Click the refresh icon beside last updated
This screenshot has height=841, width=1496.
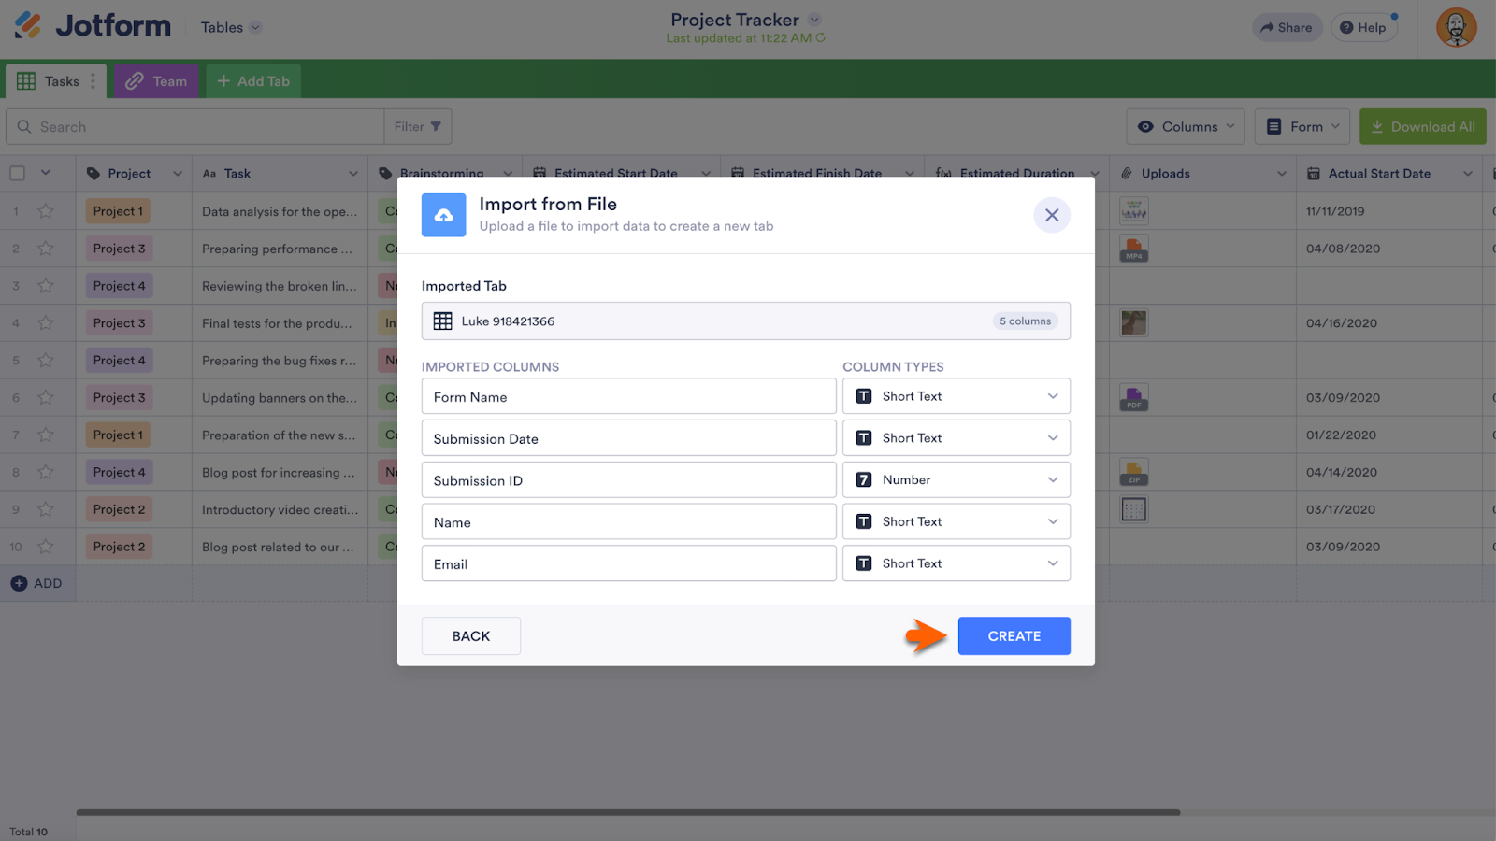821,38
